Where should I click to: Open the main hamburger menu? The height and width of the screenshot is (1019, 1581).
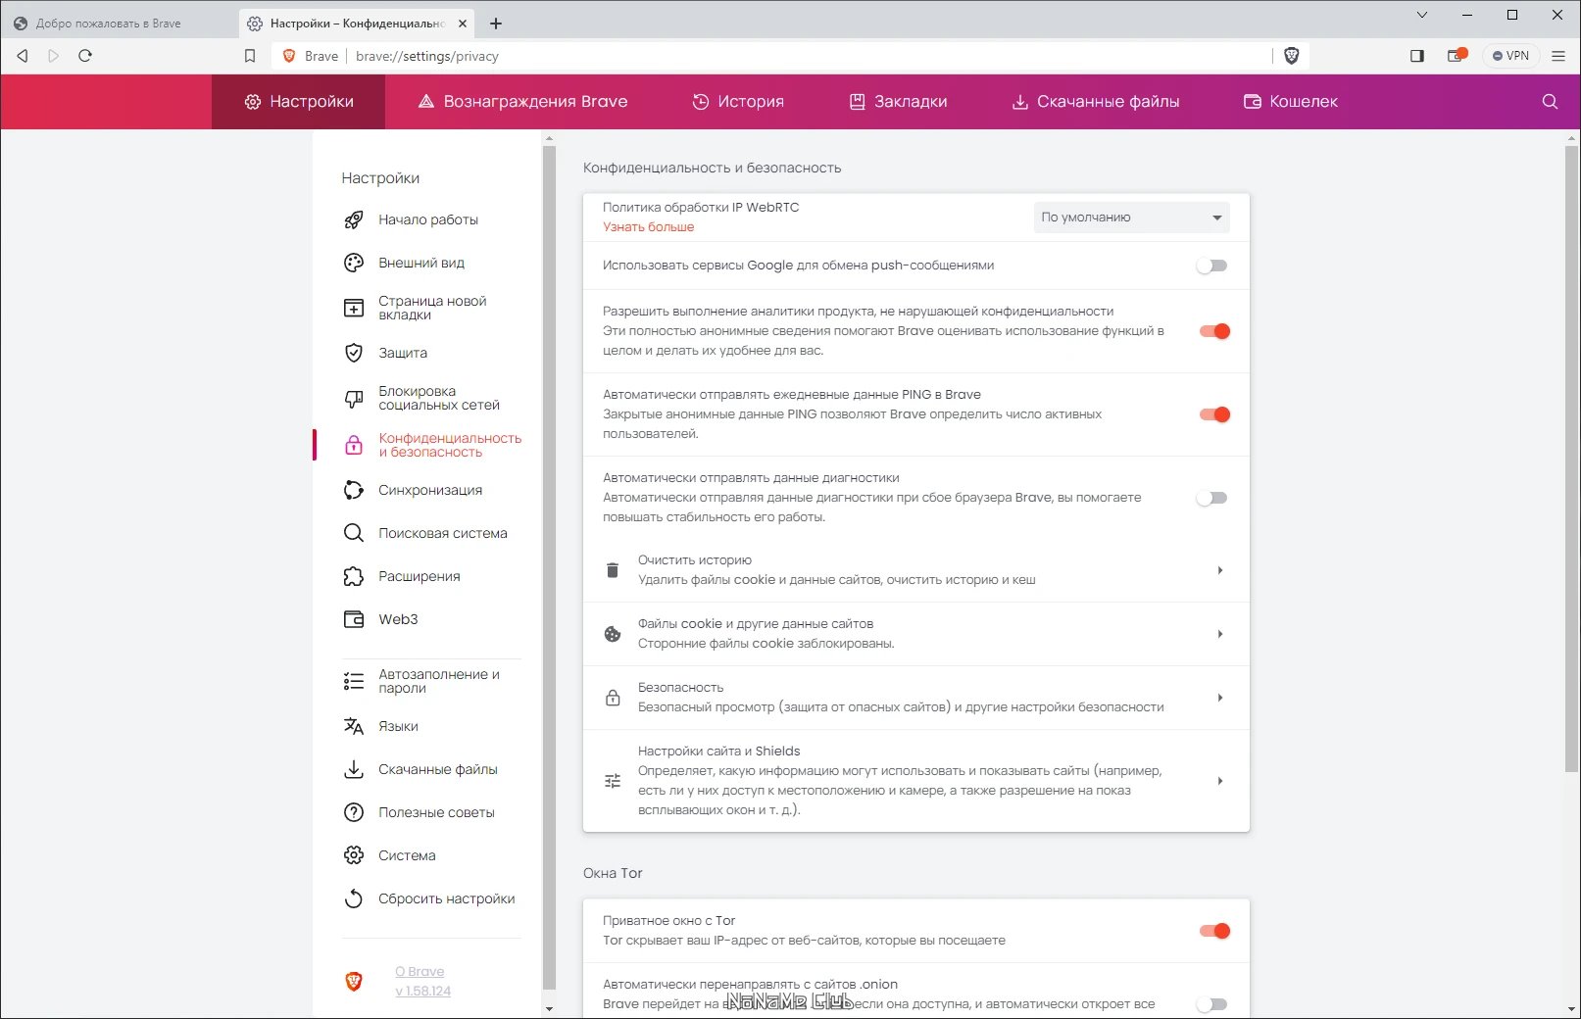[x=1558, y=56]
